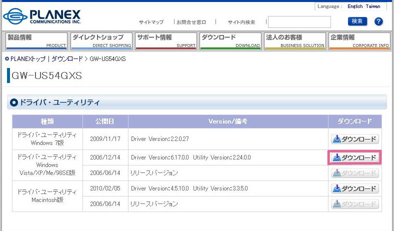Click the GW-US54GXS breadcrumb text

(x=107, y=59)
